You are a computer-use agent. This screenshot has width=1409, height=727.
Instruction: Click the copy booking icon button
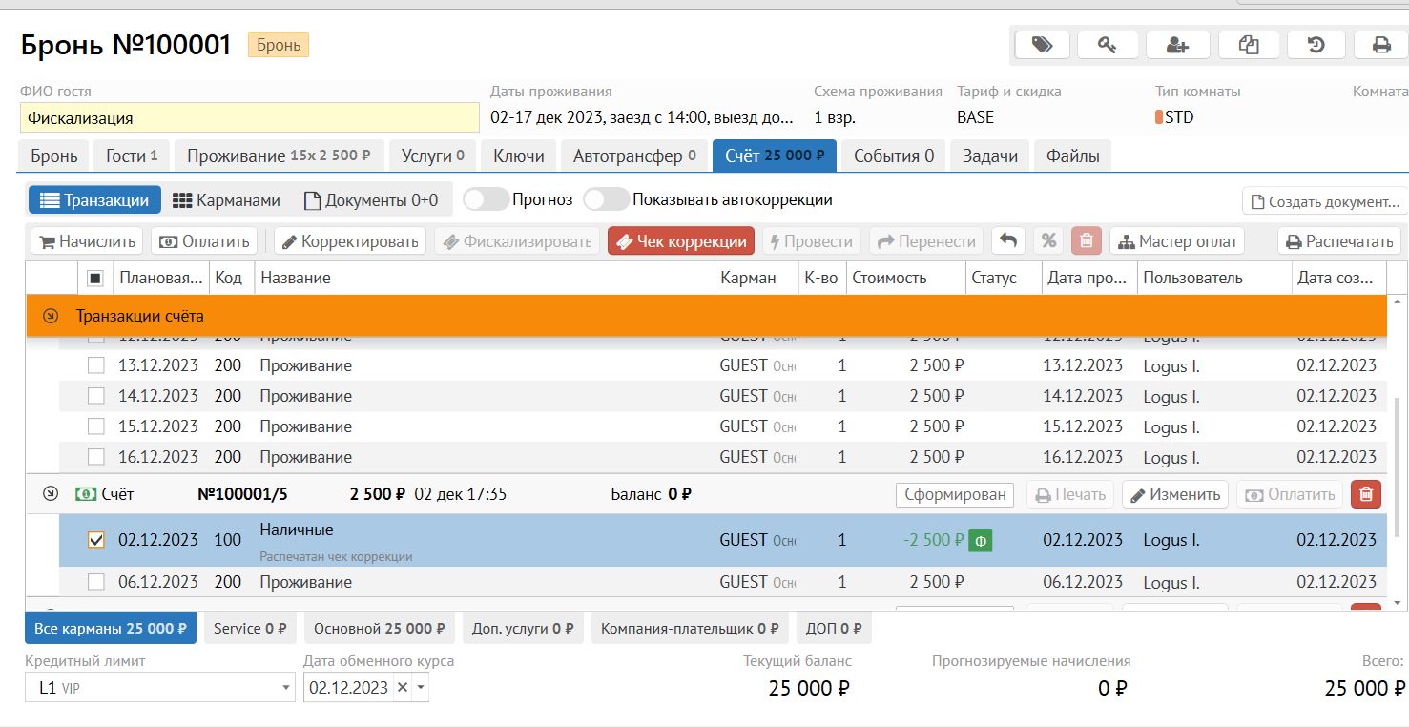click(1248, 45)
